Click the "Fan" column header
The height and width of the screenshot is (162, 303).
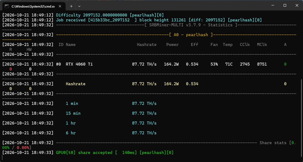click(x=214, y=44)
